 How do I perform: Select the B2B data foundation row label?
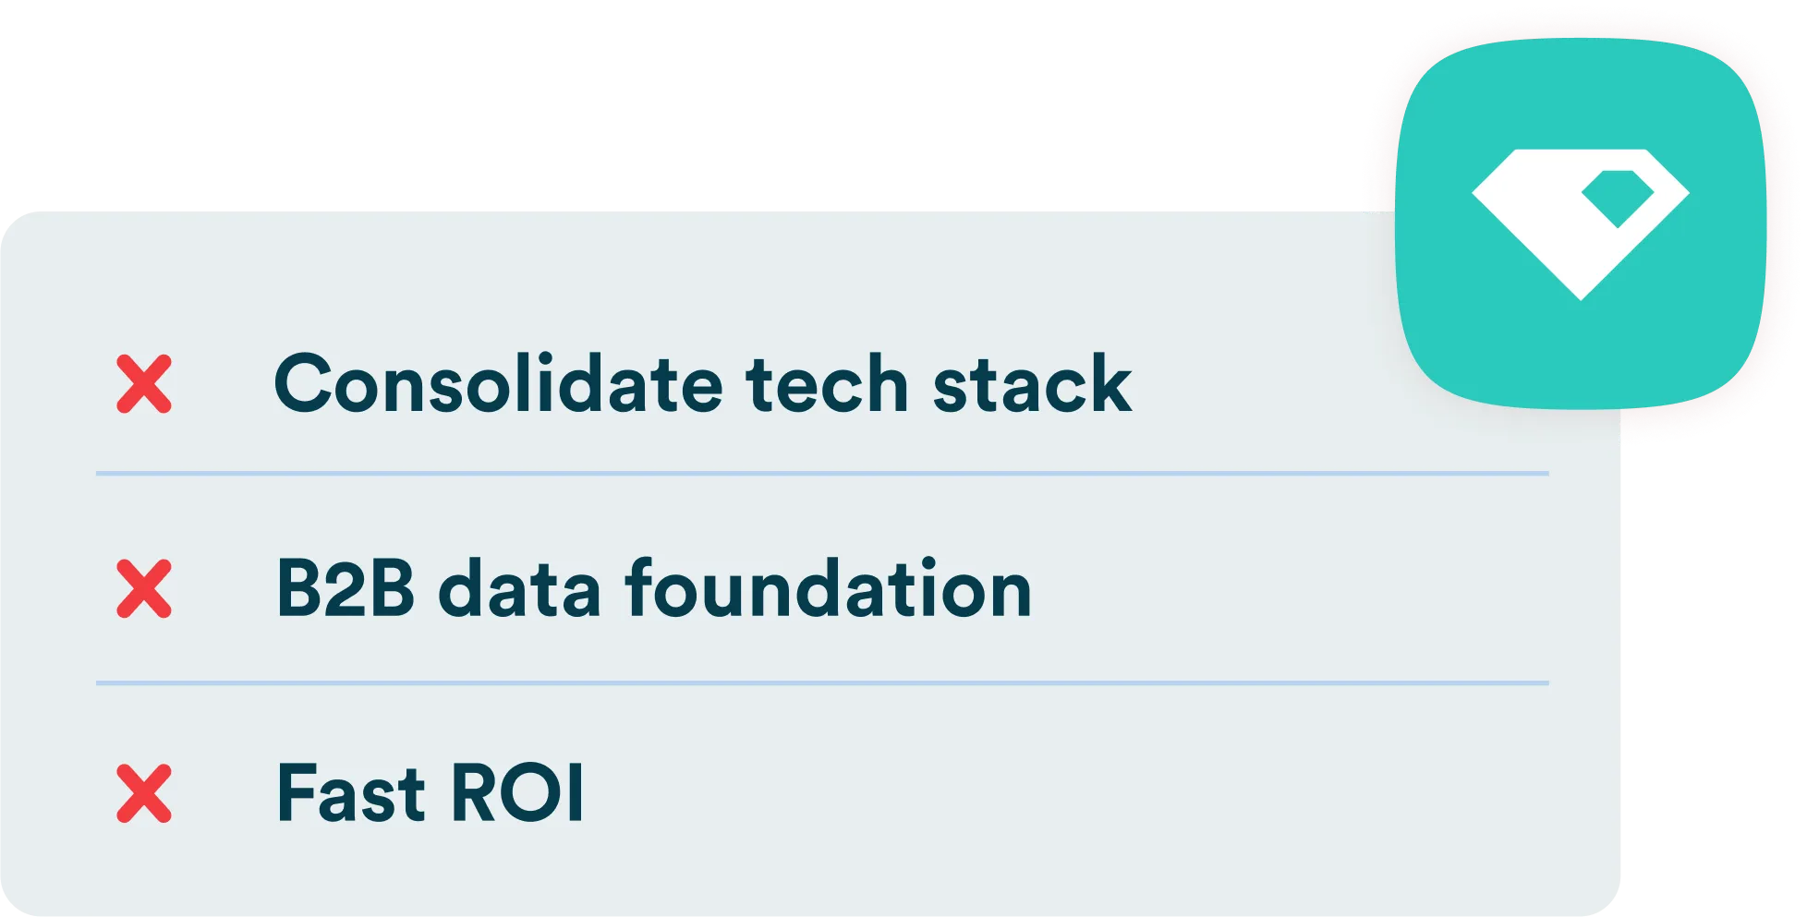653,588
